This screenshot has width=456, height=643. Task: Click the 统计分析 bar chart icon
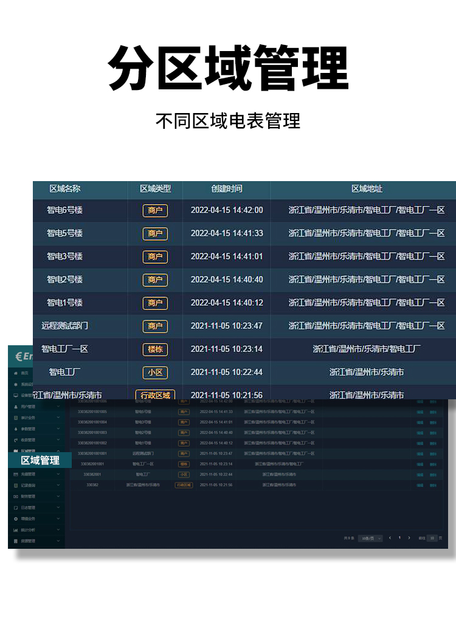click(16, 530)
